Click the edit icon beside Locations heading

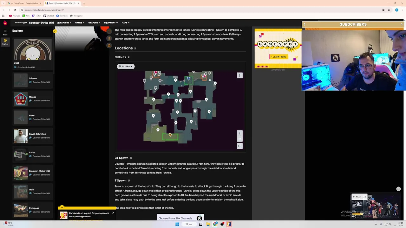click(135, 48)
